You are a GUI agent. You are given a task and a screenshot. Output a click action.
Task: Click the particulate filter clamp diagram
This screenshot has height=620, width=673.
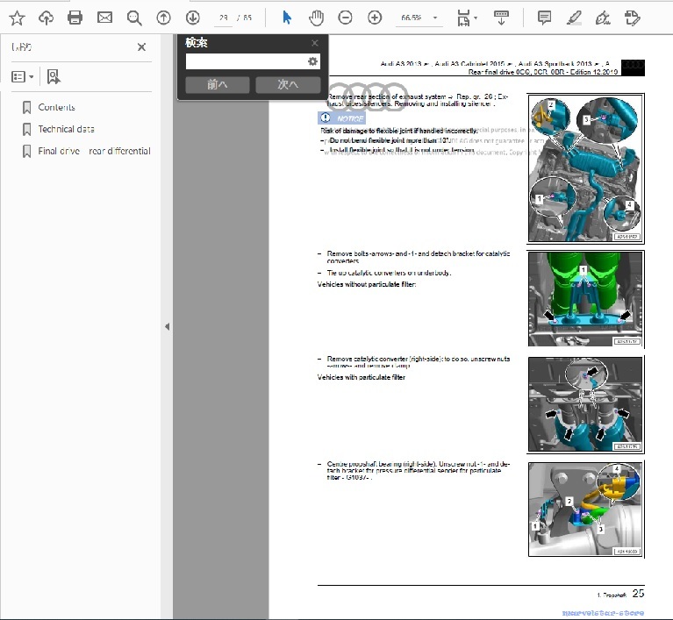tap(586, 404)
